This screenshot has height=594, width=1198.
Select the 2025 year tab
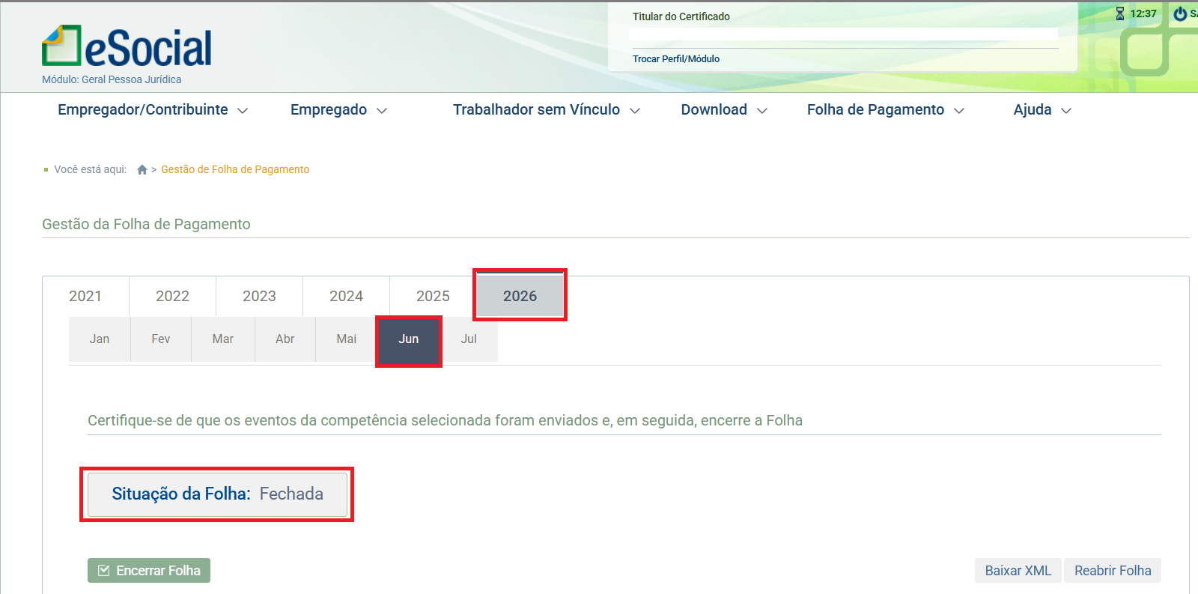coord(433,296)
